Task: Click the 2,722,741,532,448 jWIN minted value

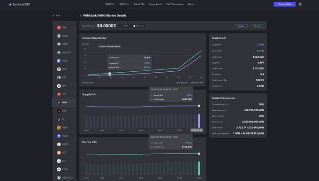Action: tap(250, 128)
